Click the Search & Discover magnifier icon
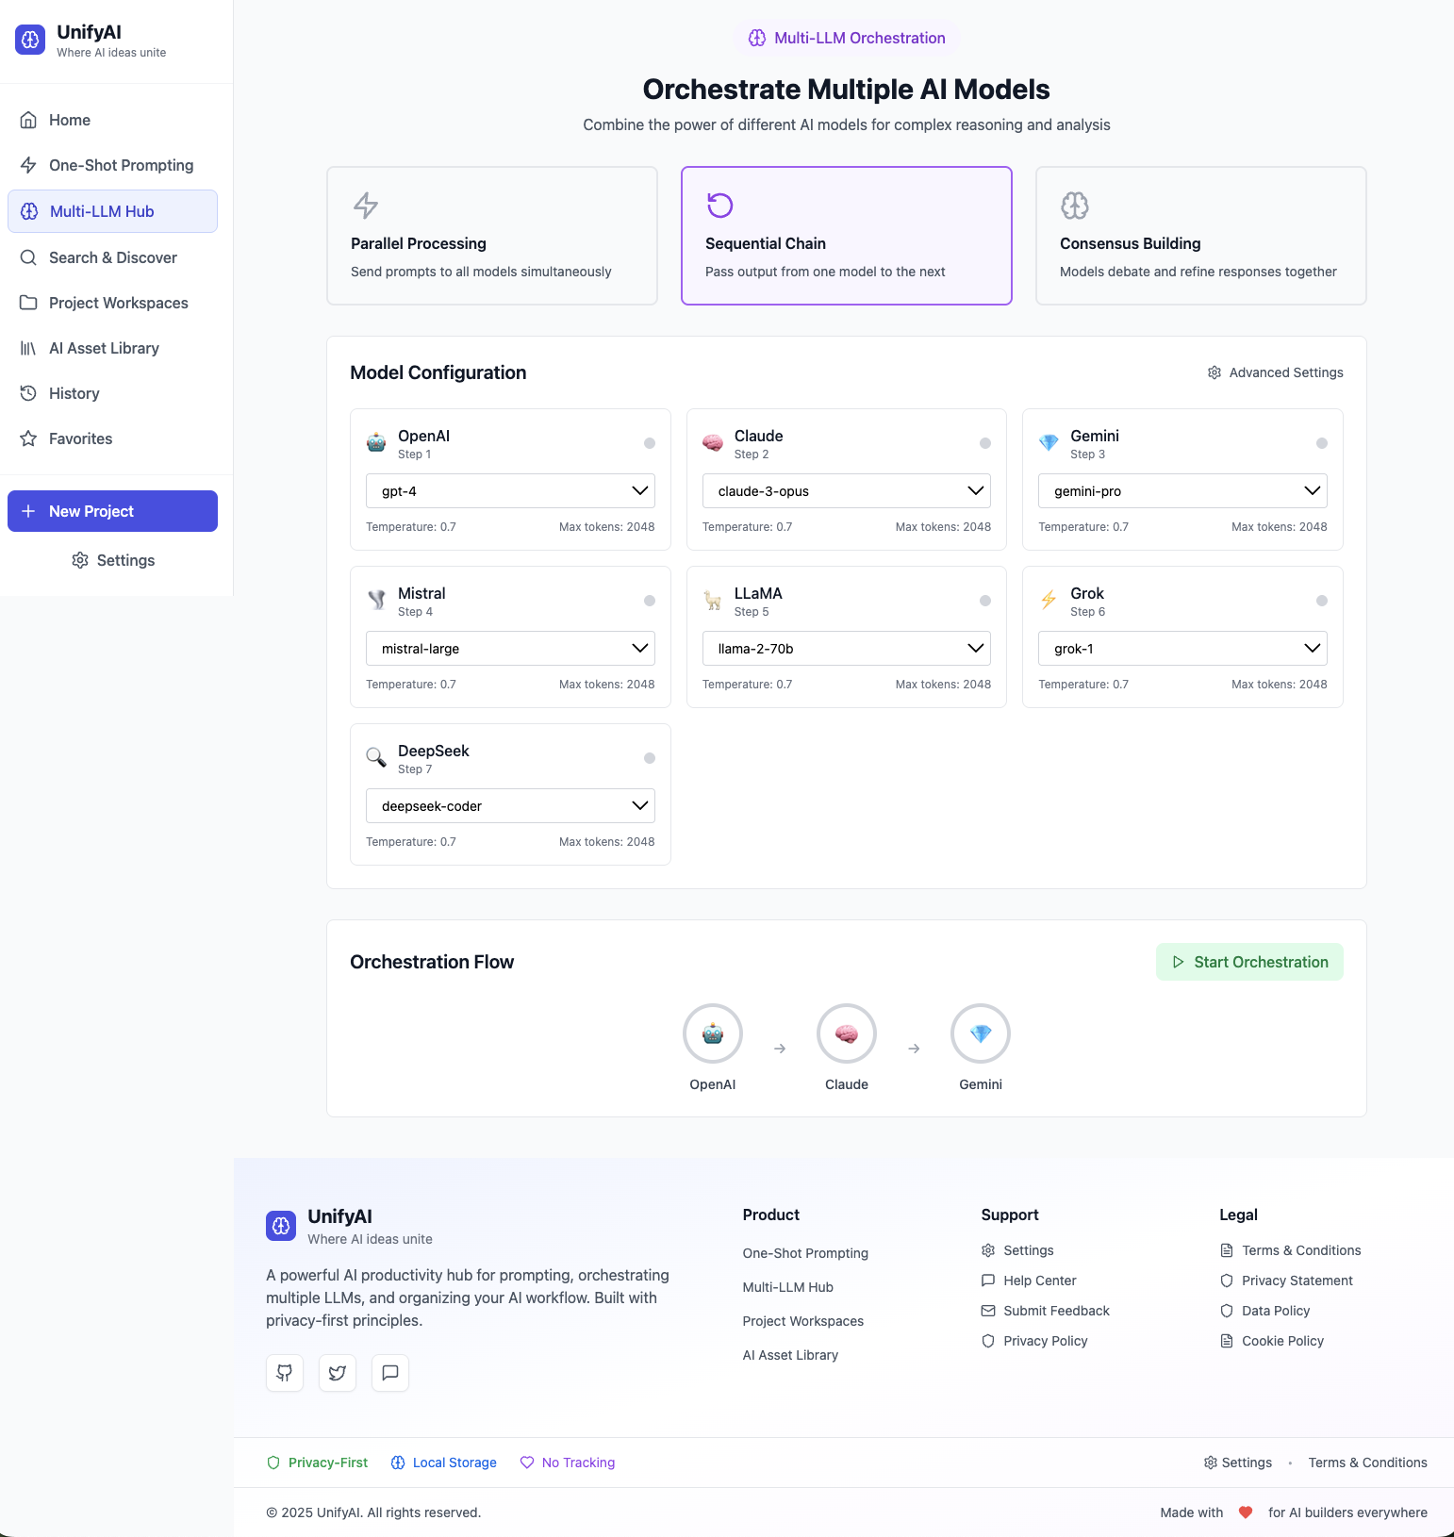The width and height of the screenshot is (1454, 1537). (x=28, y=257)
